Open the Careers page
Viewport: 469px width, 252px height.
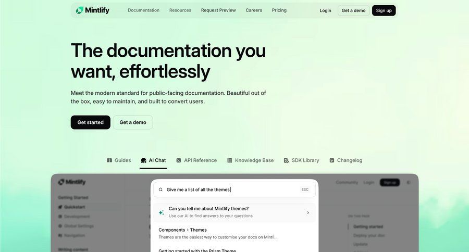tap(254, 10)
